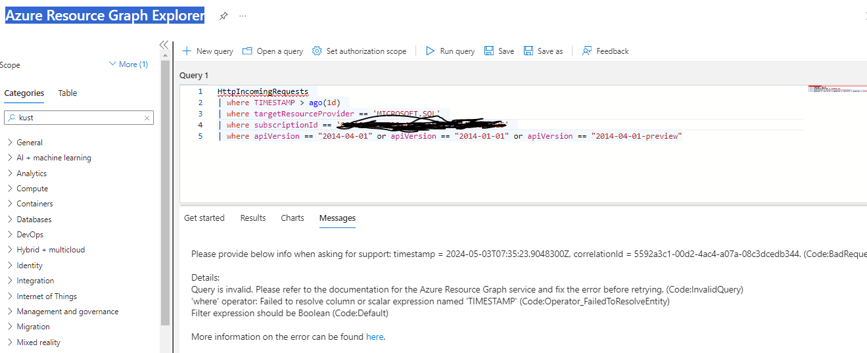Switch to the Categories tab
The image size is (867, 353).
click(x=24, y=93)
